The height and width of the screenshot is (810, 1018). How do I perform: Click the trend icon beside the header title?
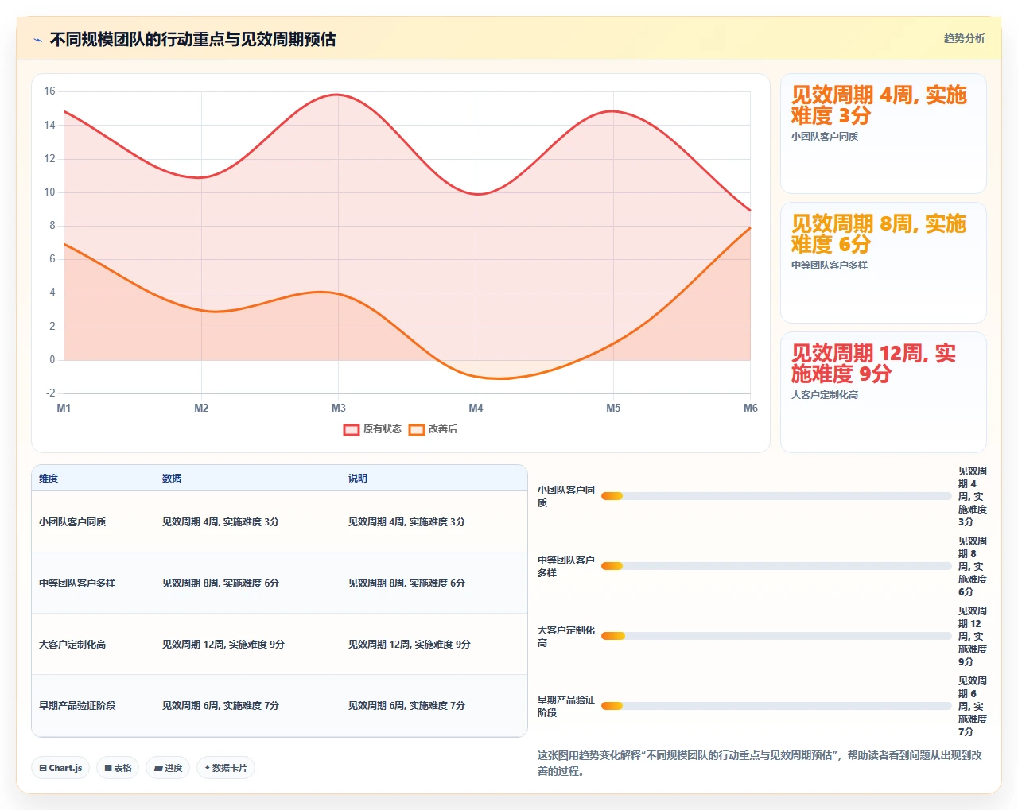pyautogui.click(x=37, y=40)
